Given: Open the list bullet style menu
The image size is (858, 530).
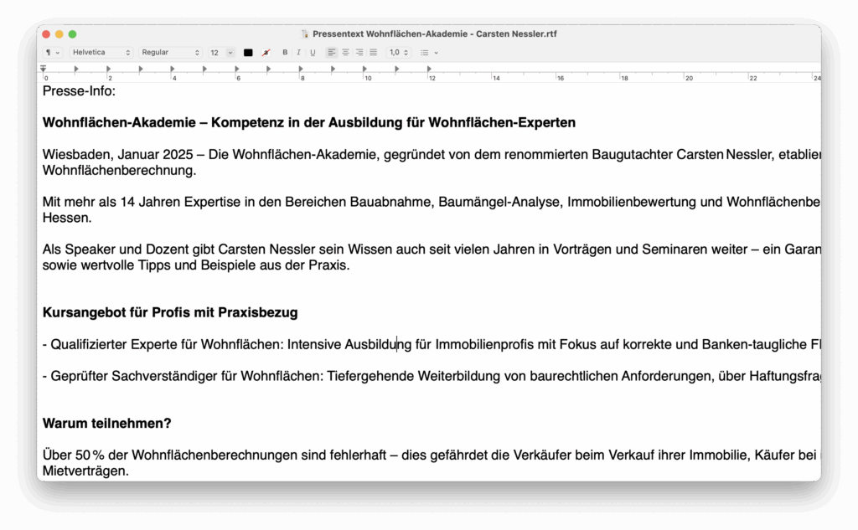Looking at the screenshot, I should 426,52.
